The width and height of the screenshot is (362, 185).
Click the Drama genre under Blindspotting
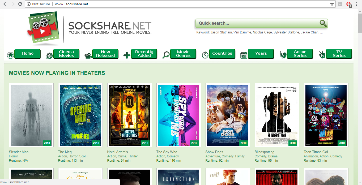point(273,156)
